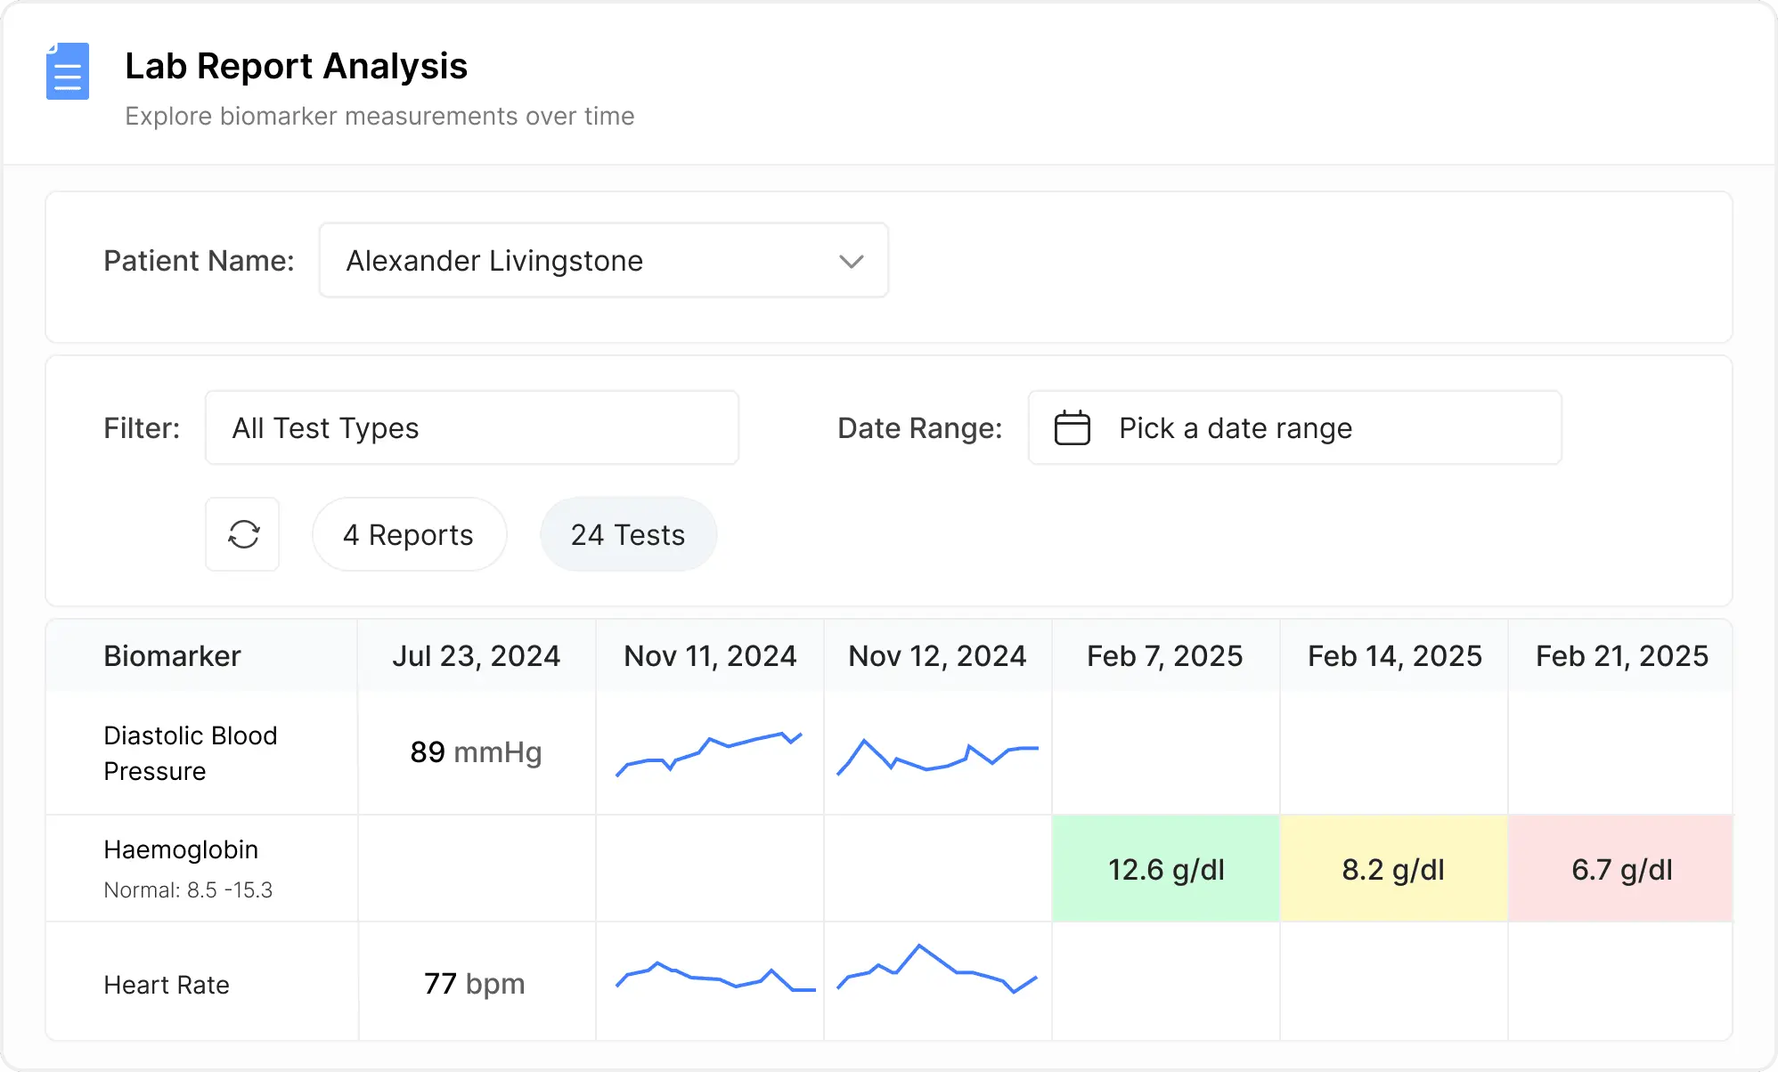Open Heart Rate Nov 11 sparkline
The width and height of the screenshot is (1778, 1072).
coord(714,977)
